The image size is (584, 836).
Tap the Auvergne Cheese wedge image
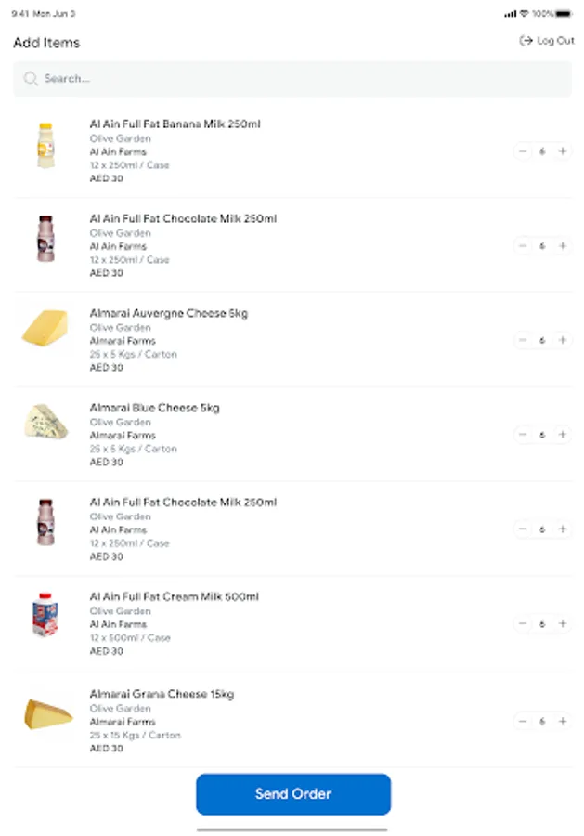[45, 327]
